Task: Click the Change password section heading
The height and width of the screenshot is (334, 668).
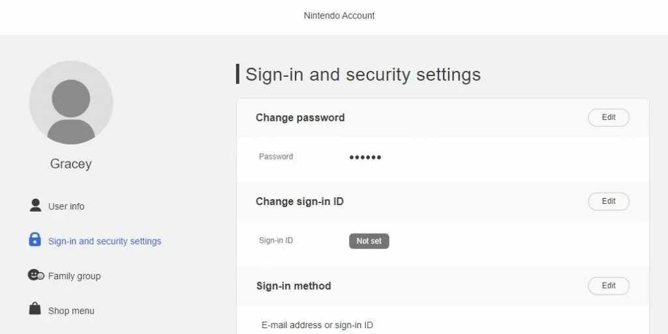Action: coord(300,118)
